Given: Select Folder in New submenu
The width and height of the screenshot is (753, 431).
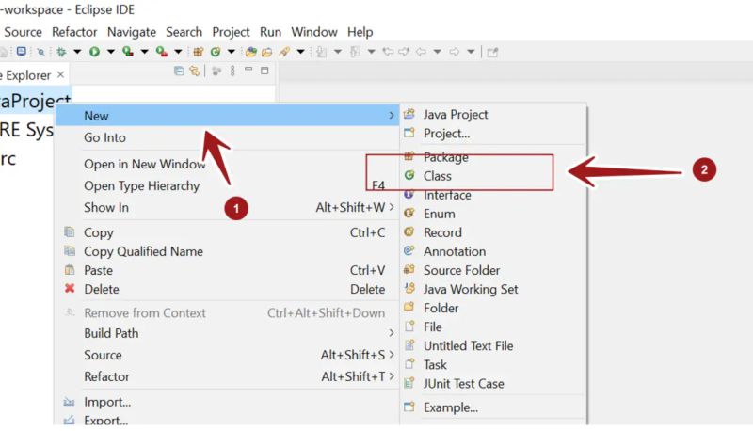Looking at the screenshot, I should [x=493, y=308].
